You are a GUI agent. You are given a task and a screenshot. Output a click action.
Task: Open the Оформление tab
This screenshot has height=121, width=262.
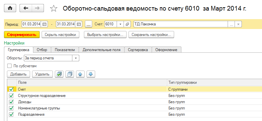[167, 50]
